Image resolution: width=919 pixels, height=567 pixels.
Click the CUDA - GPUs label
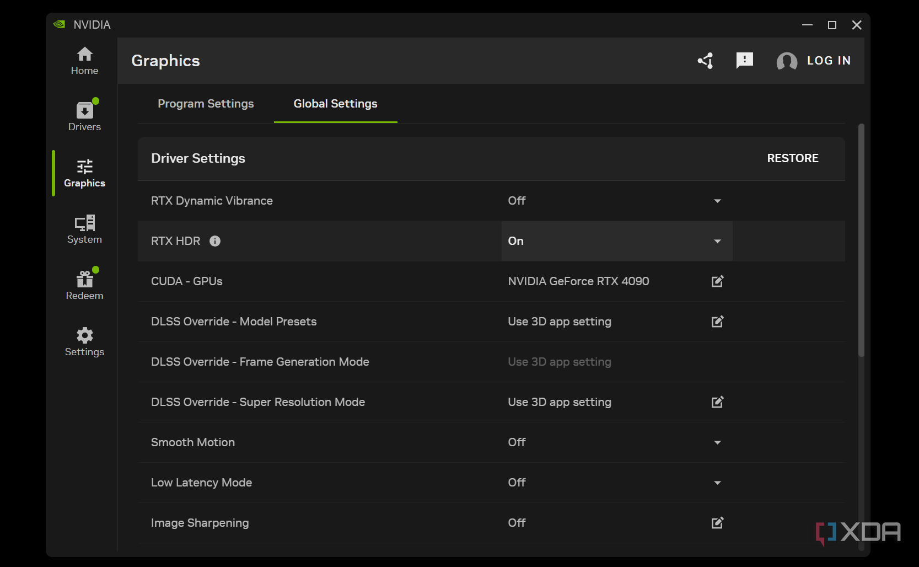click(187, 281)
